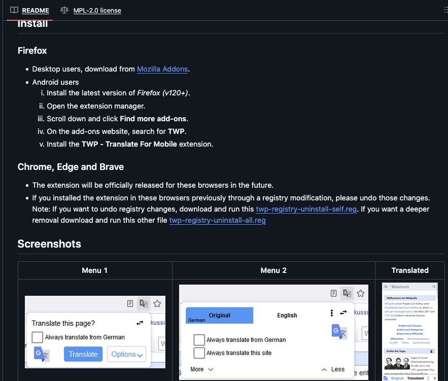The height and width of the screenshot is (381, 448).
Task: Click the reader view icon in Menu 2 screenshot
Action: [x=333, y=293]
